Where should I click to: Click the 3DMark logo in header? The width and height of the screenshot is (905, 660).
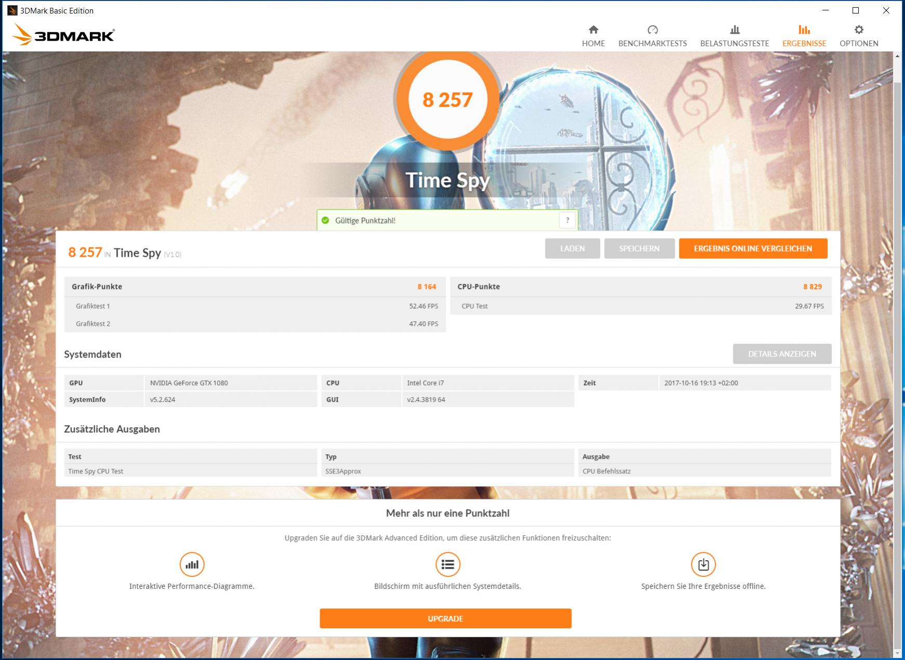tap(63, 34)
